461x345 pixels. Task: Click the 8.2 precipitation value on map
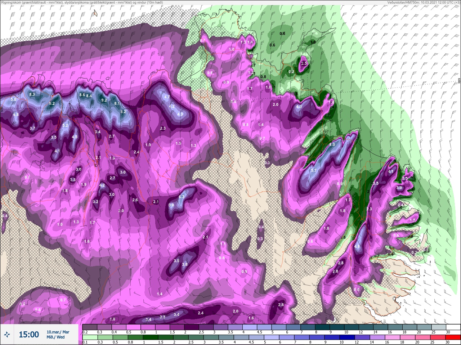tap(123, 112)
